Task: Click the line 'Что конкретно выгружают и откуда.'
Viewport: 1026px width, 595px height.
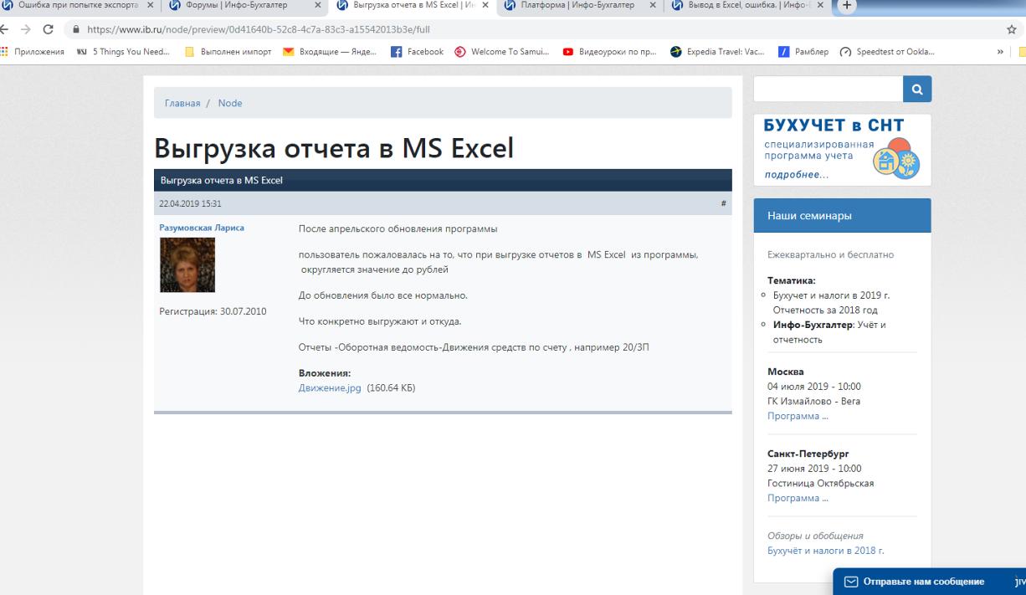Action: [380, 321]
